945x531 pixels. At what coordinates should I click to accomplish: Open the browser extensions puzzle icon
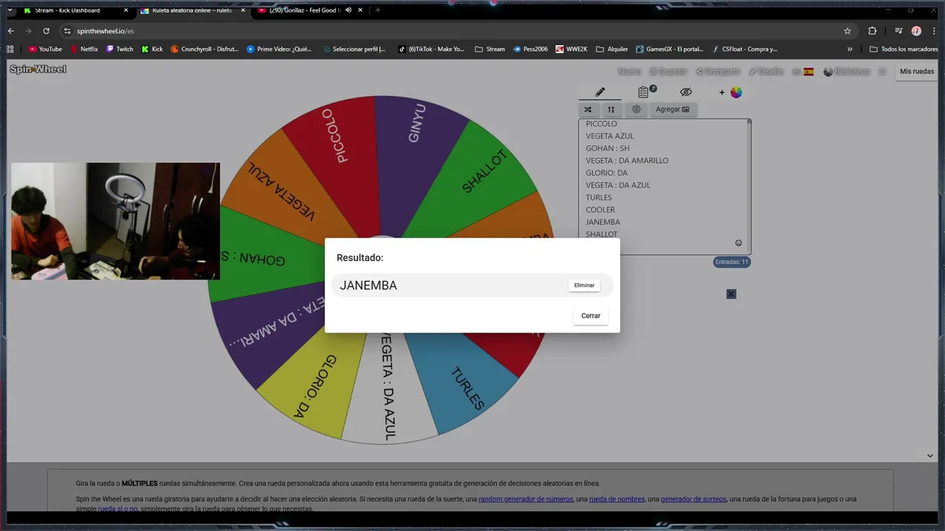point(872,31)
